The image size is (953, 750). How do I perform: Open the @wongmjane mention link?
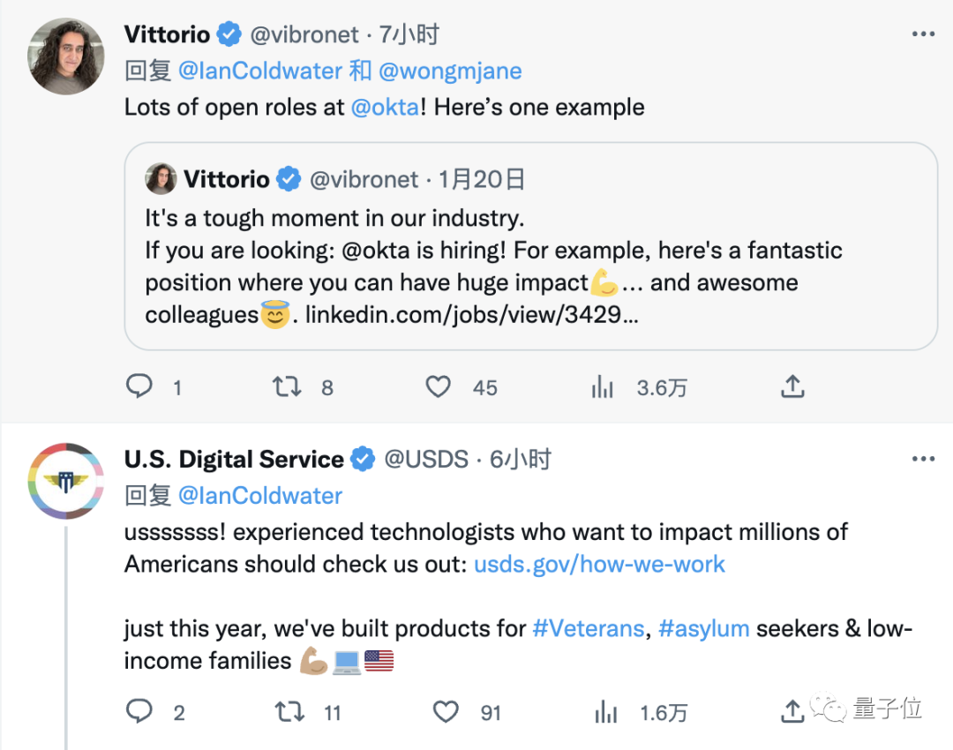click(449, 71)
